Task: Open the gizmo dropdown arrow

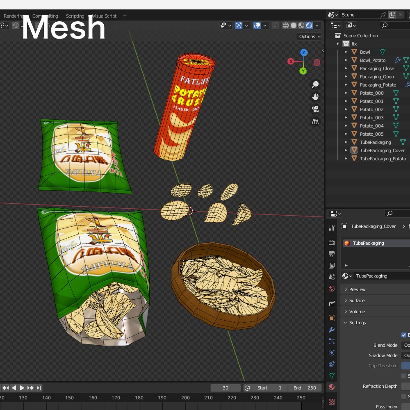Action: click(246, 25)
